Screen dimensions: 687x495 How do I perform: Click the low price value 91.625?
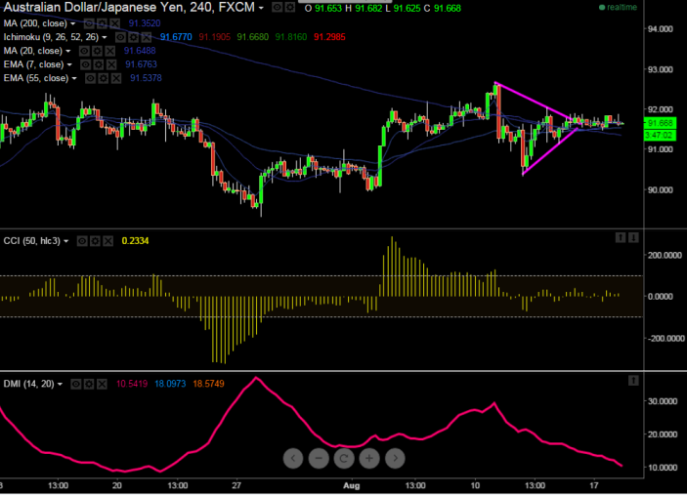[408, 9]
